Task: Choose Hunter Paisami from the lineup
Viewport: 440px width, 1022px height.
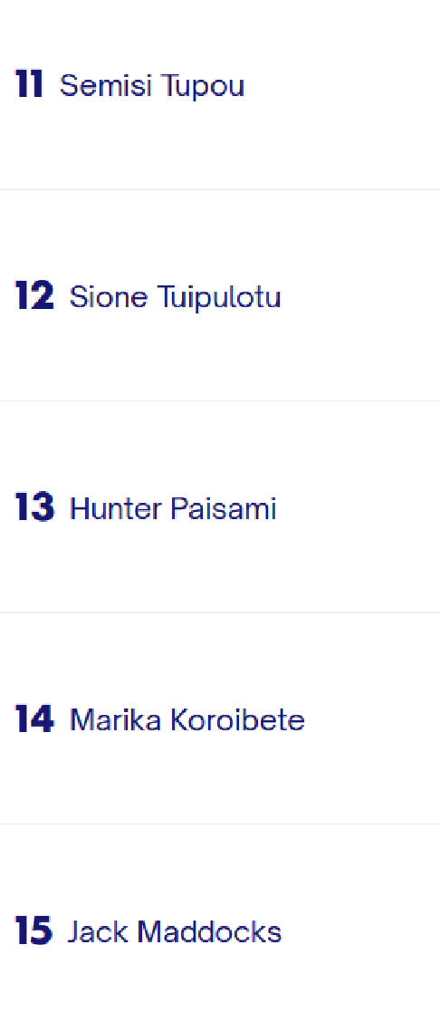Action: 173,508
